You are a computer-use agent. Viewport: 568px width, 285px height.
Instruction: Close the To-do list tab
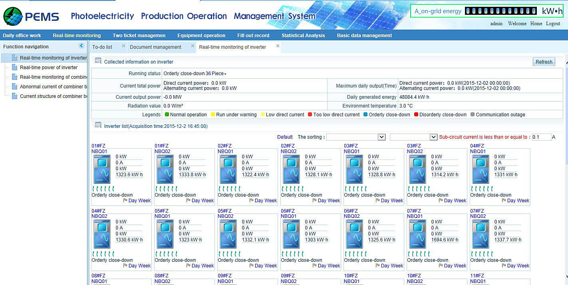click(x=123, y=46)
